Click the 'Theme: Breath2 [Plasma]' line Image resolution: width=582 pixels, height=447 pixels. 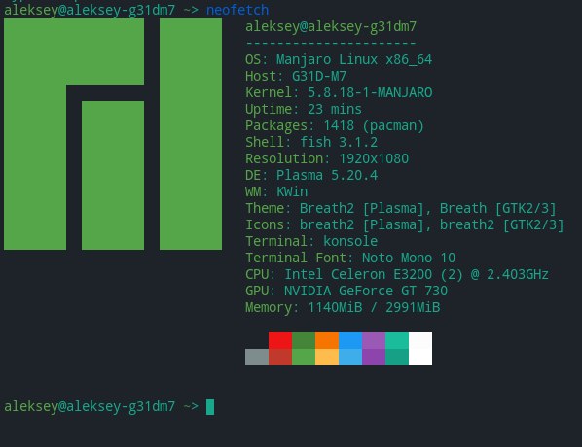tap(401, 208)
